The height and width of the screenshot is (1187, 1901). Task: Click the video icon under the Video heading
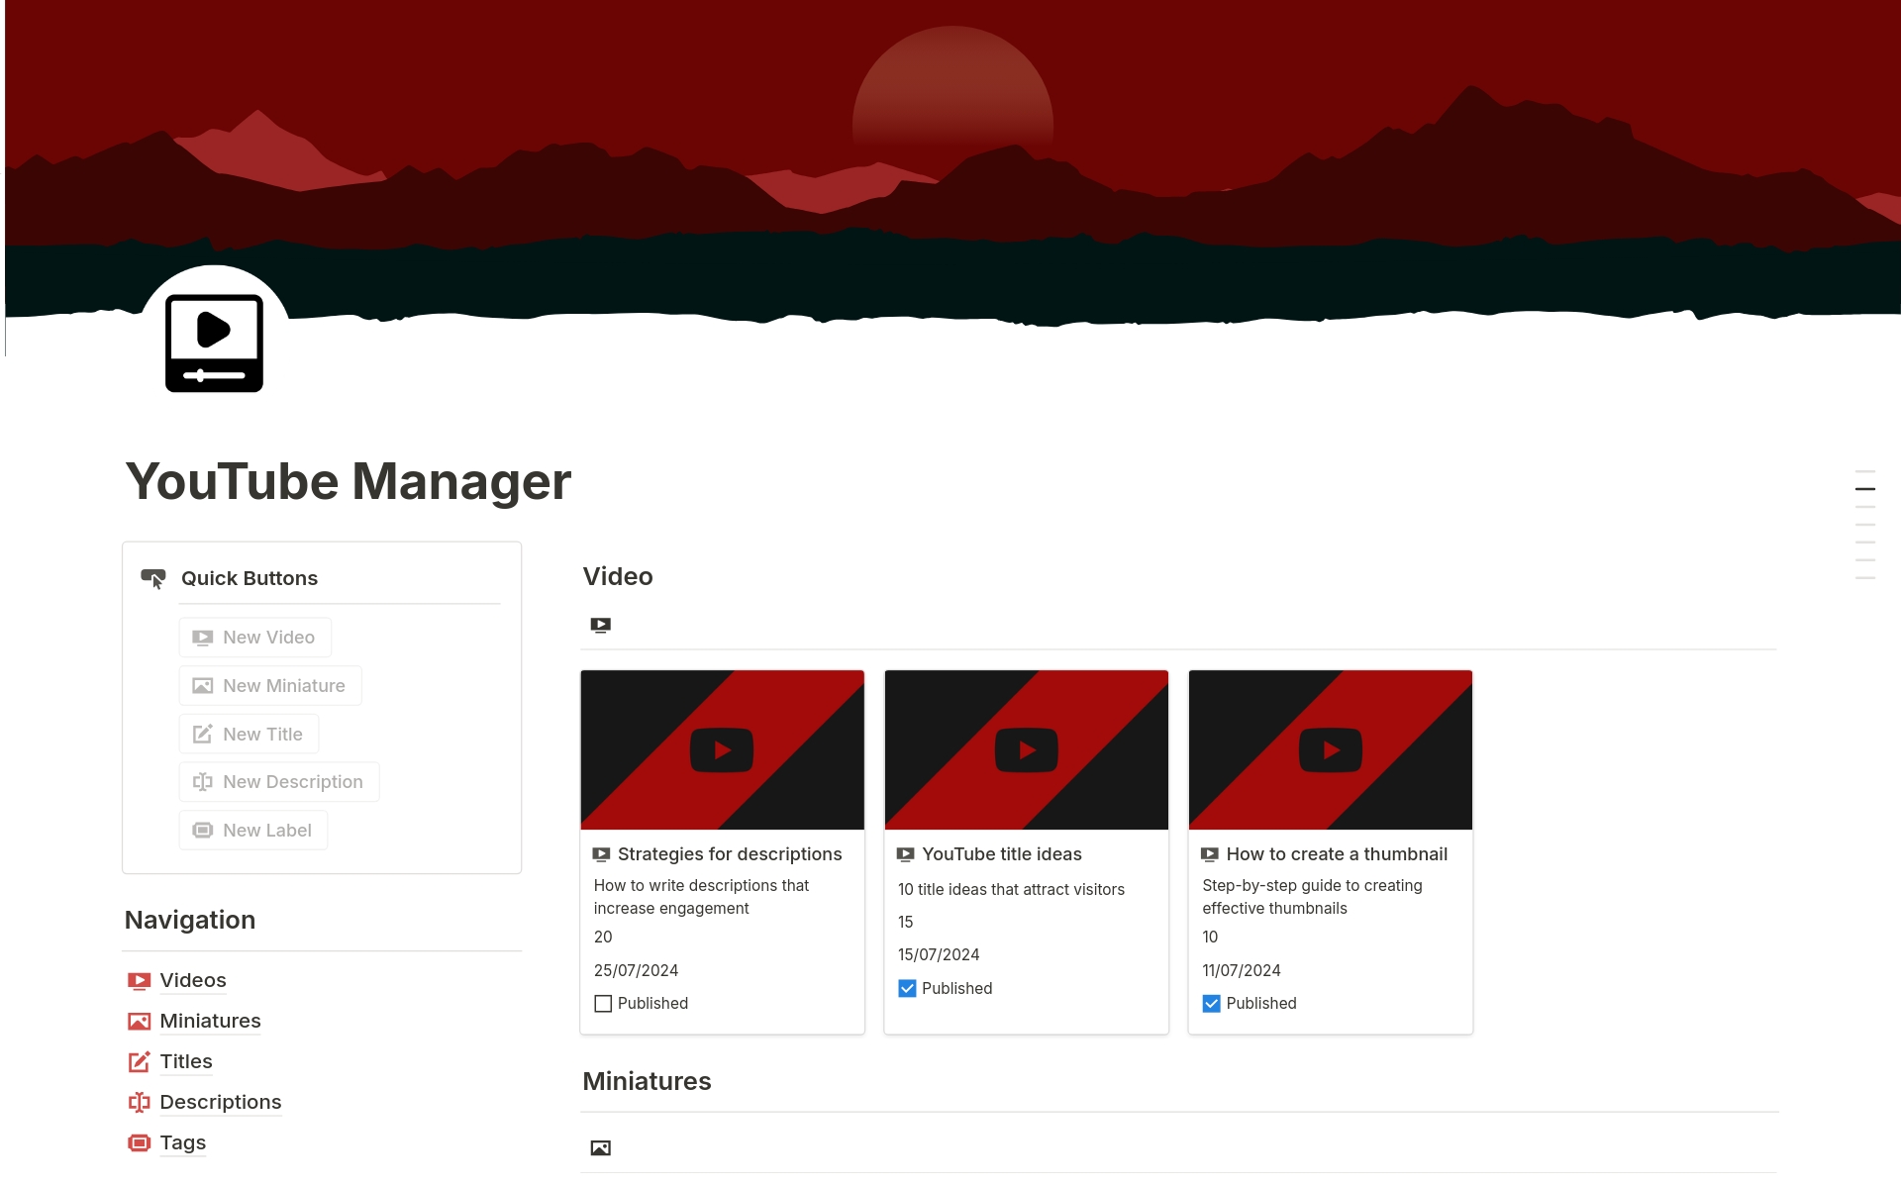click(x=600, y=625)
